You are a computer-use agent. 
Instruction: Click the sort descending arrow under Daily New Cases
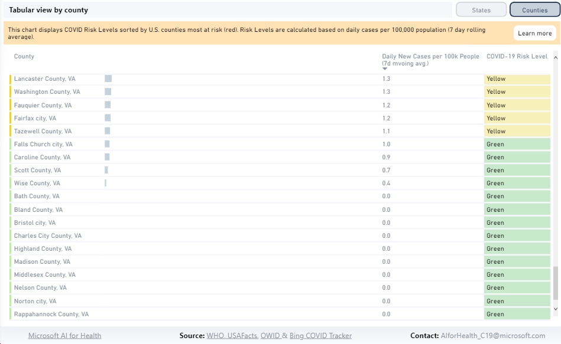(x=385, y=68)
